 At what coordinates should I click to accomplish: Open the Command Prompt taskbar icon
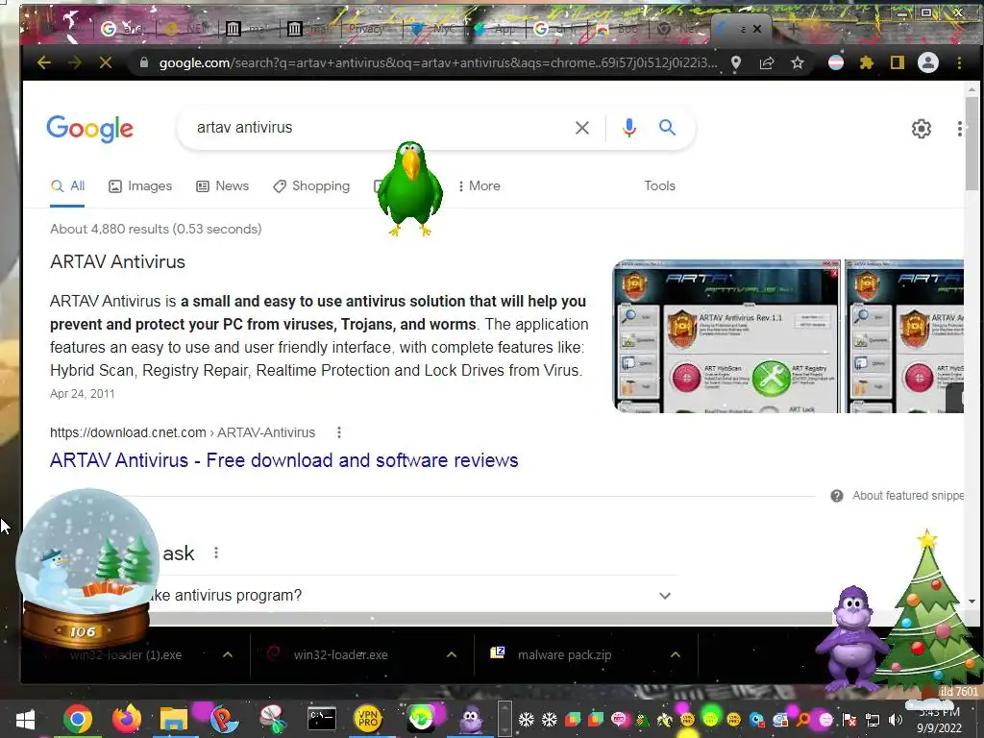coord(322,719)
